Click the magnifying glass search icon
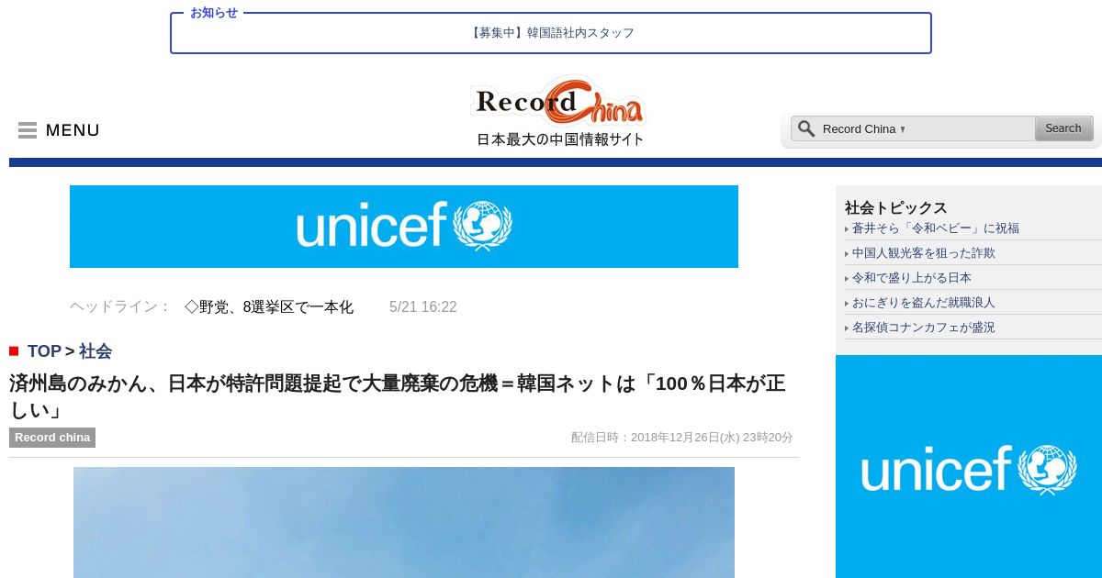 pos(805,128)
